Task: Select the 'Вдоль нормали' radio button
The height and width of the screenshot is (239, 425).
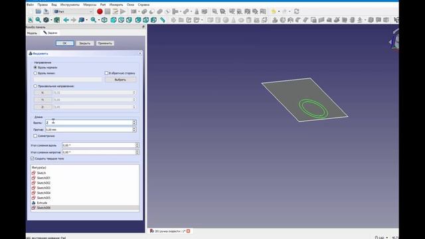Action: tap(35, 67)
